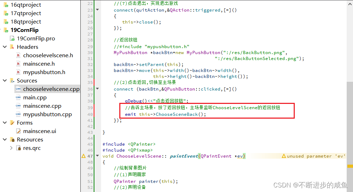Fold the connect lambda at line 36
The image size is (353, 192).
coord(98,89)
